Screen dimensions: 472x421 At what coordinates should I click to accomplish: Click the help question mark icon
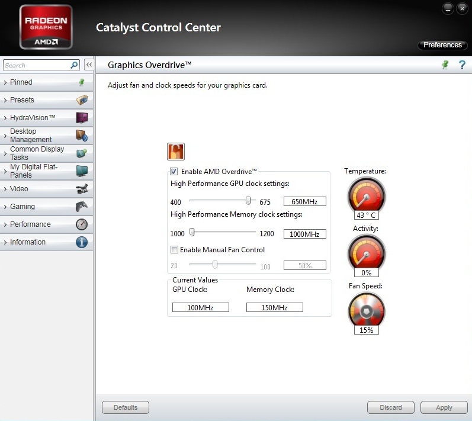(463, 65)
